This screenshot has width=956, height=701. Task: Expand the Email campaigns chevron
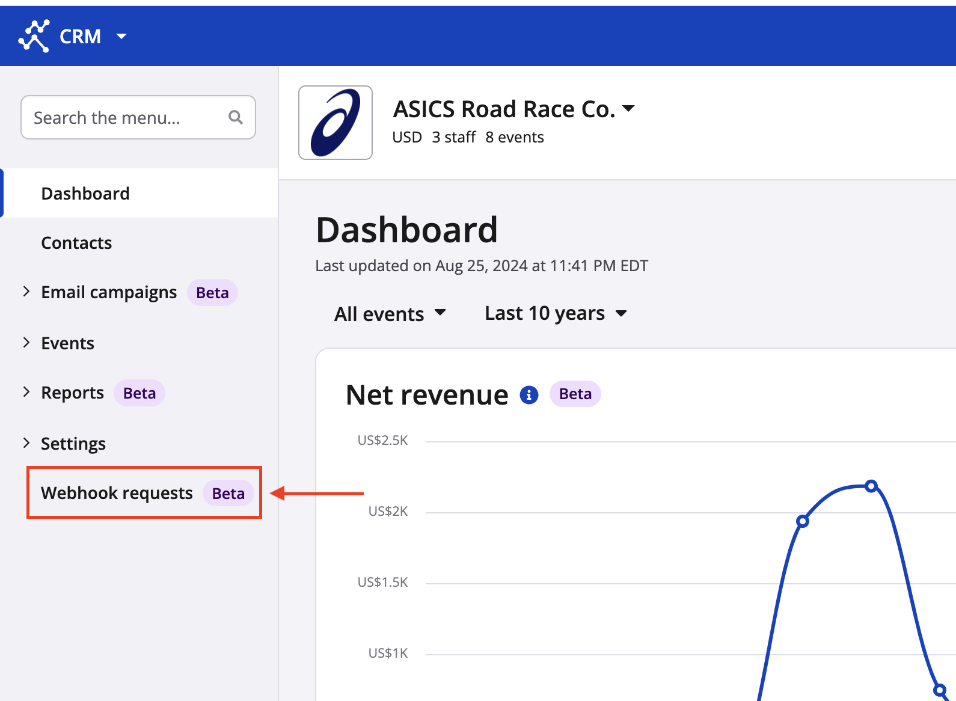(x=26, y=292)
